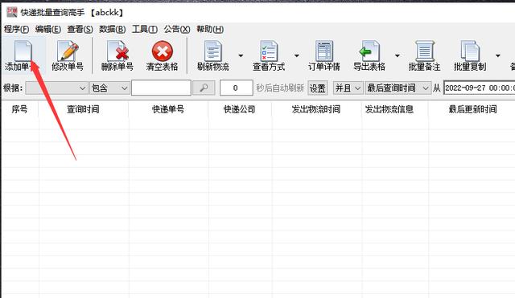
Task: Open 订单详情 toolbar icon
Action: click(324, 51)
